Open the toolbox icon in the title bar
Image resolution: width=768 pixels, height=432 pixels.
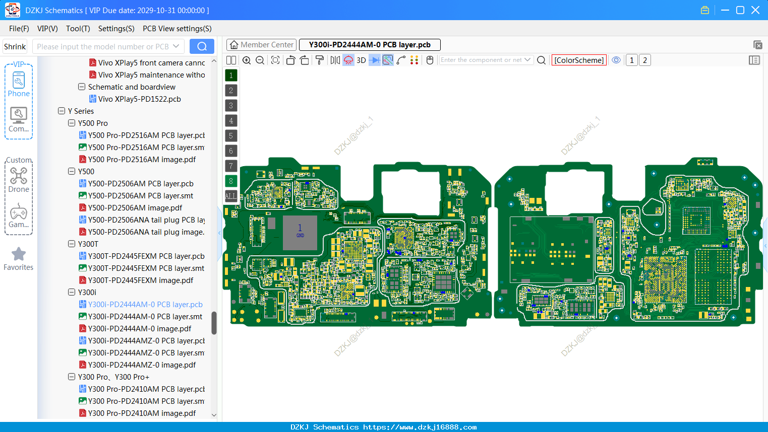[x=705, y=10]
